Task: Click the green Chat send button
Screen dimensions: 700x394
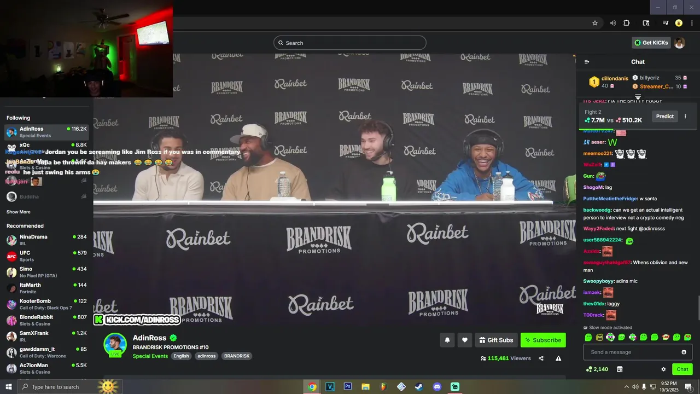Action: (x=682, y=369)
